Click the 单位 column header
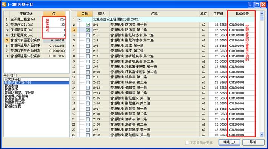This screenshot has width=268, height=149. pyautogui.click(x=203, y=14)
